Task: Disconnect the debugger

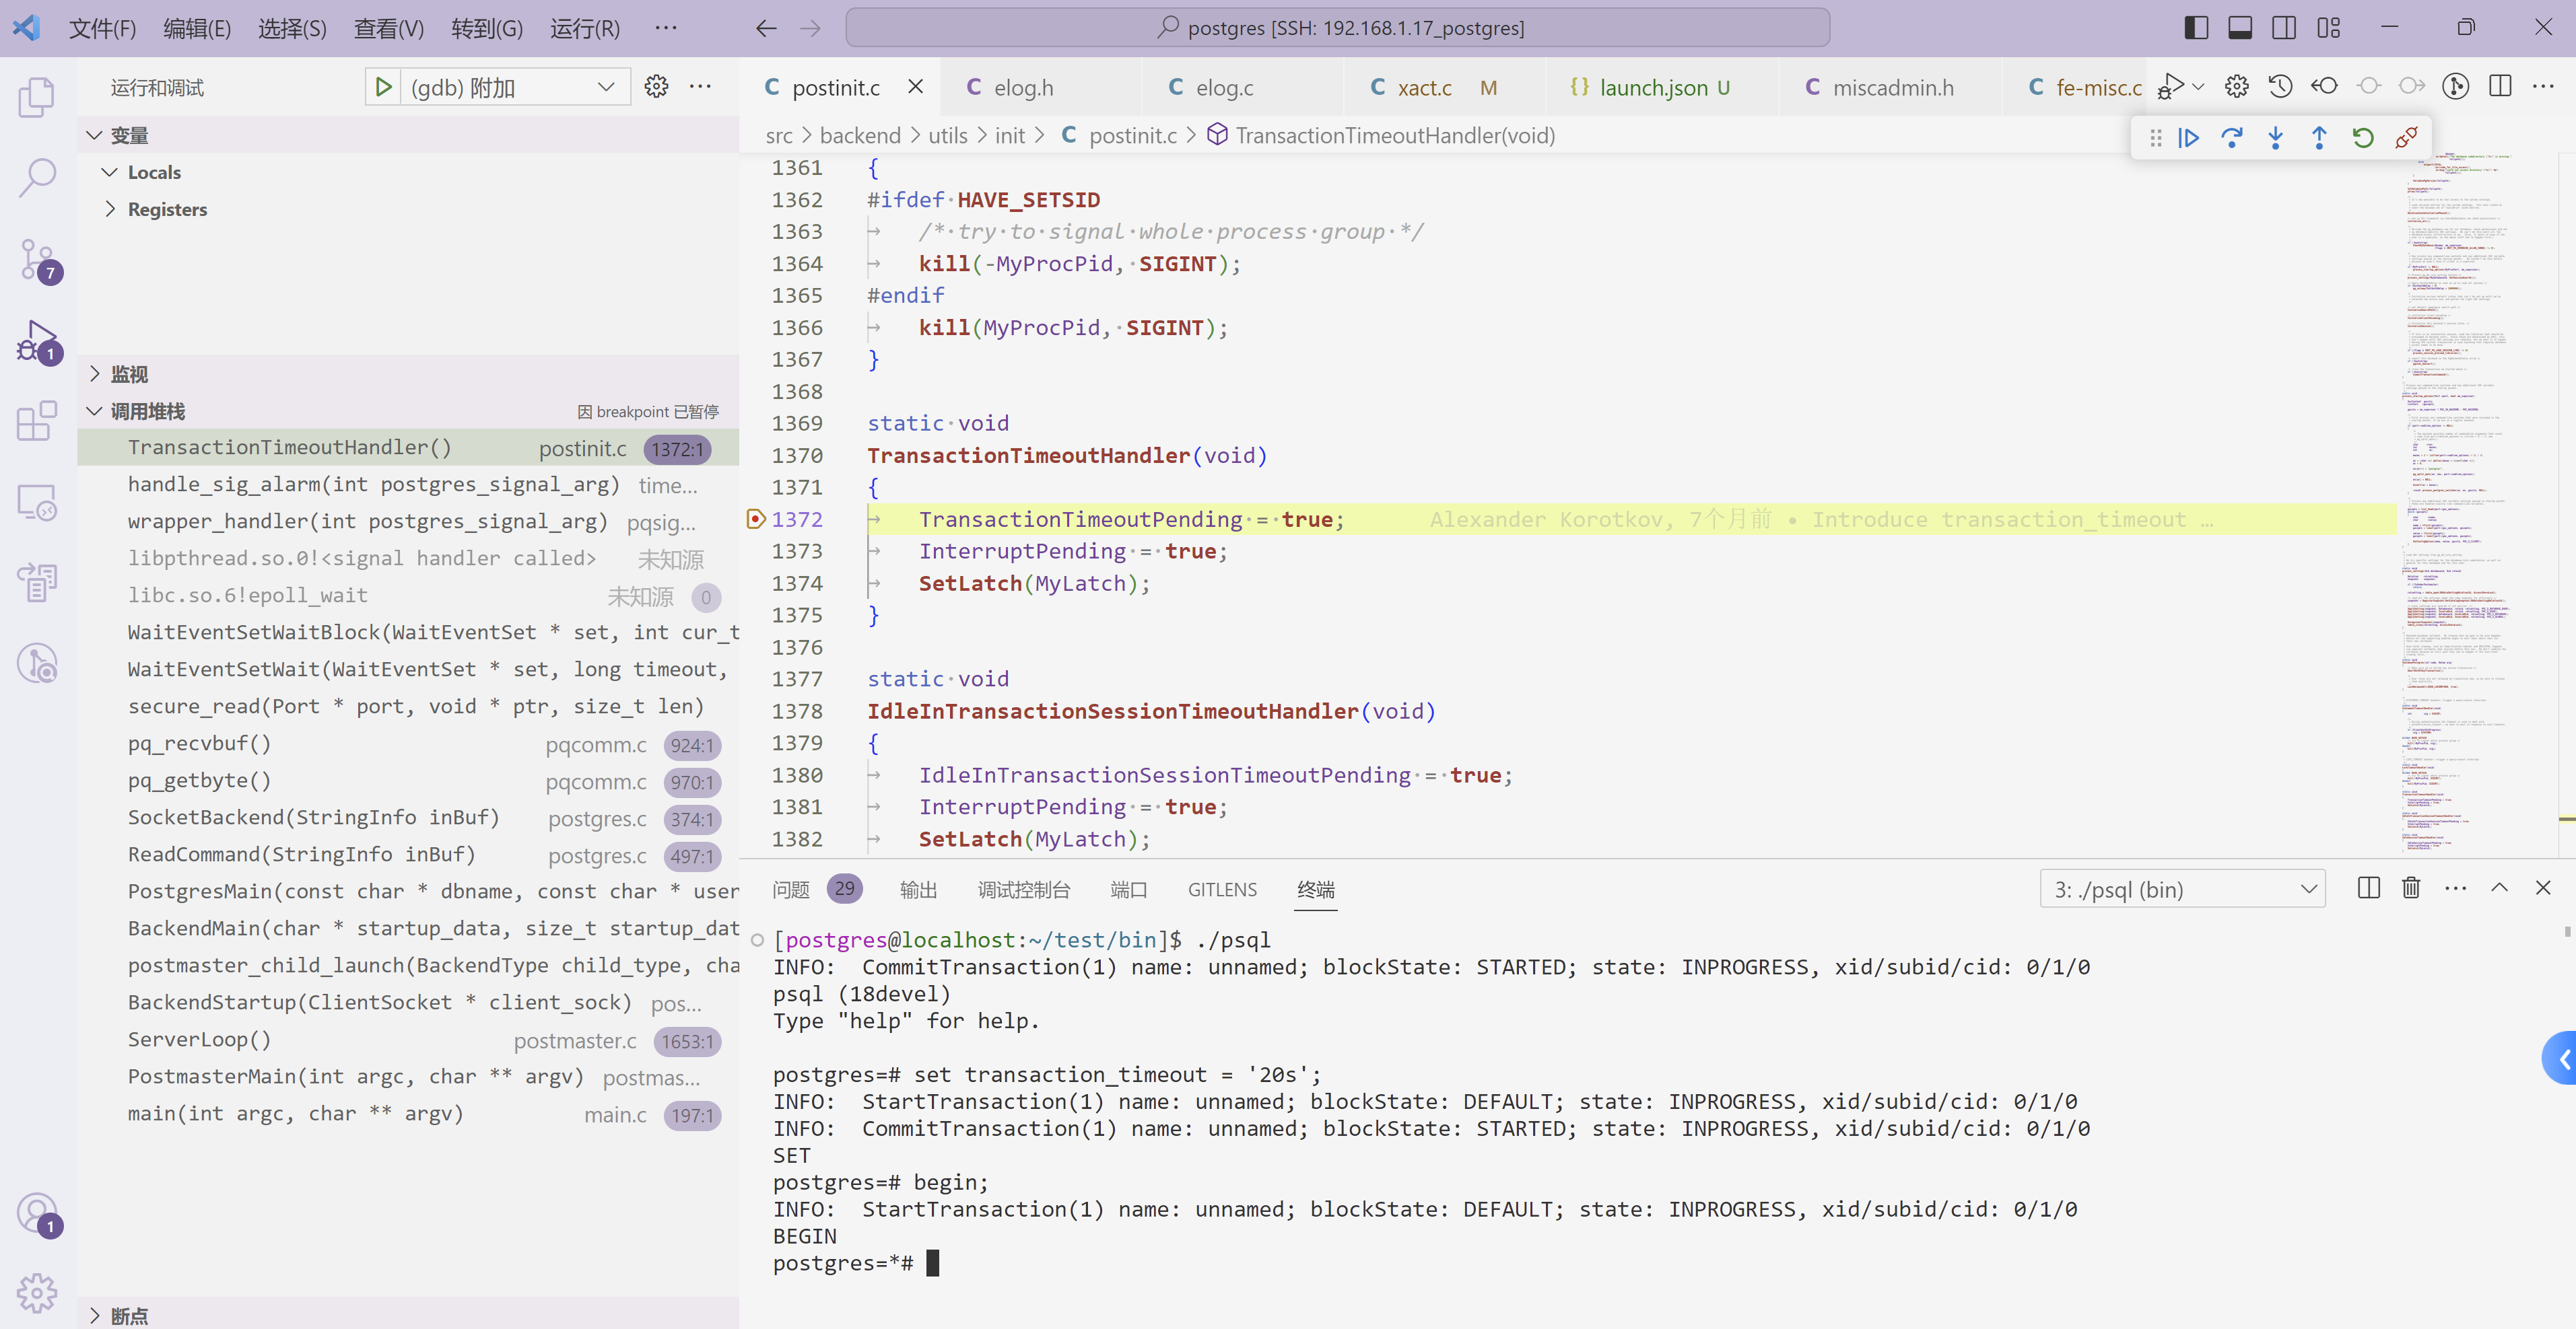Action: click(2406, 138)
